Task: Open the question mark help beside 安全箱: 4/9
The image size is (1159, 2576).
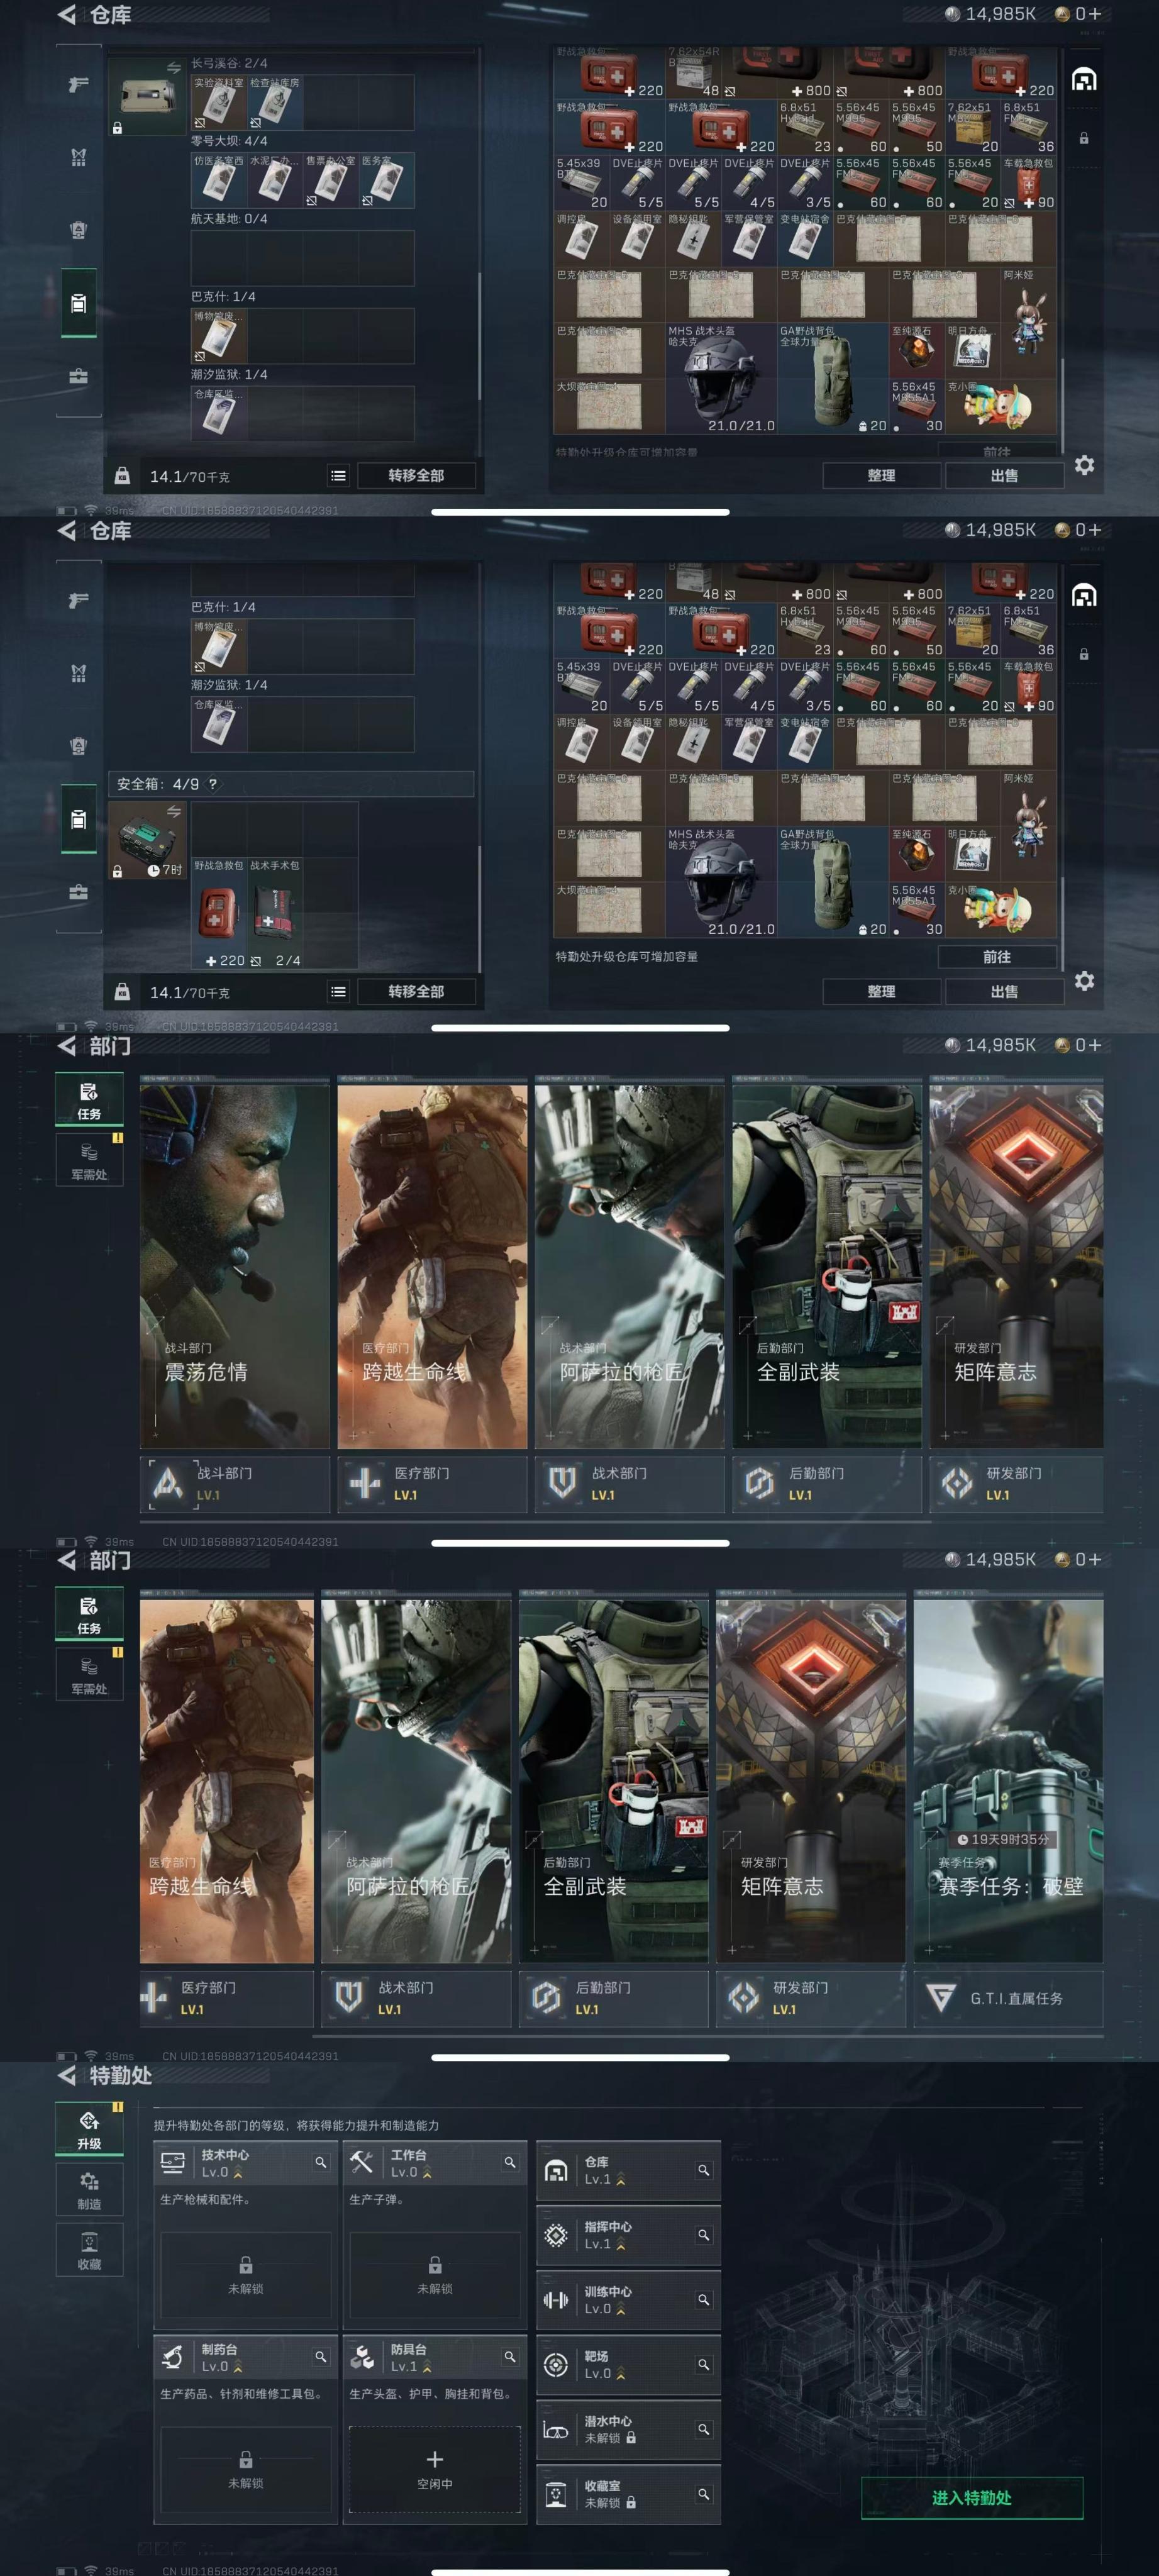Action: pyautogui.click(x=212, y=784)
